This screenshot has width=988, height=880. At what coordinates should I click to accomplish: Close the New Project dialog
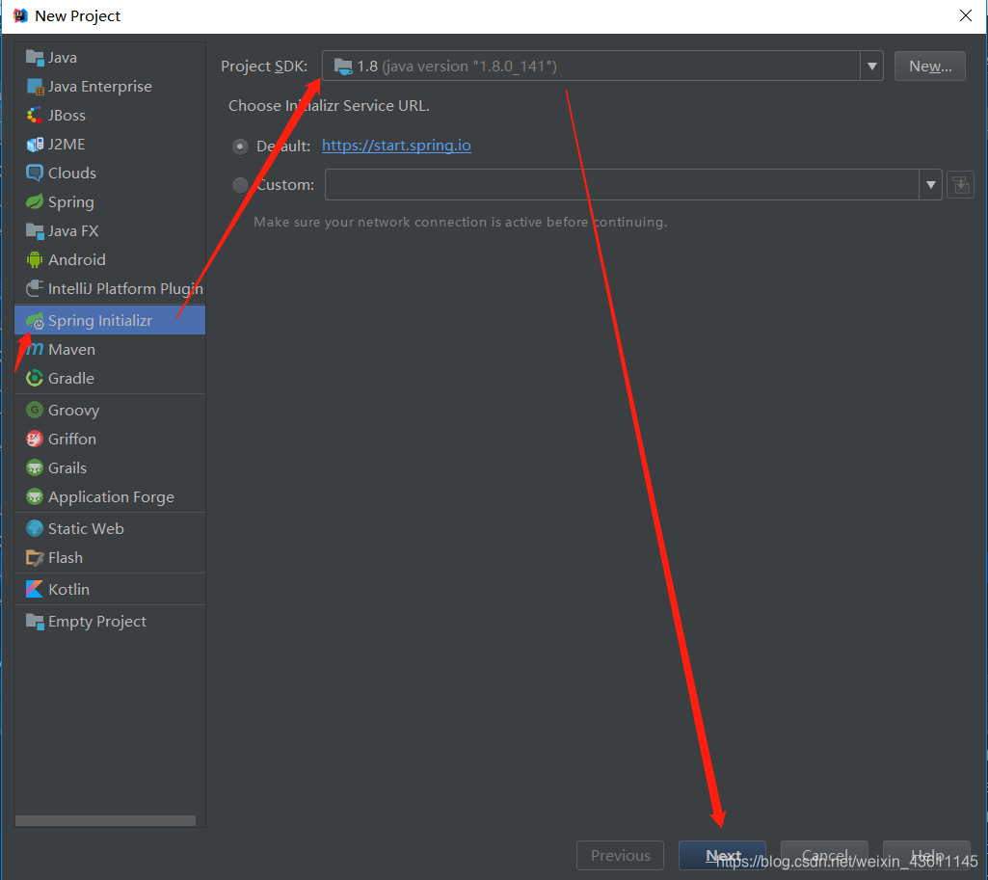pyautogui.click(x=965, y=15)
